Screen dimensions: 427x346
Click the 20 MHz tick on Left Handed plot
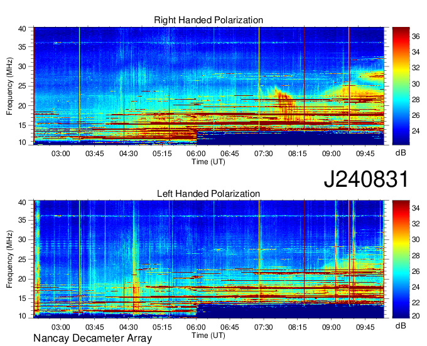(22, 279)
